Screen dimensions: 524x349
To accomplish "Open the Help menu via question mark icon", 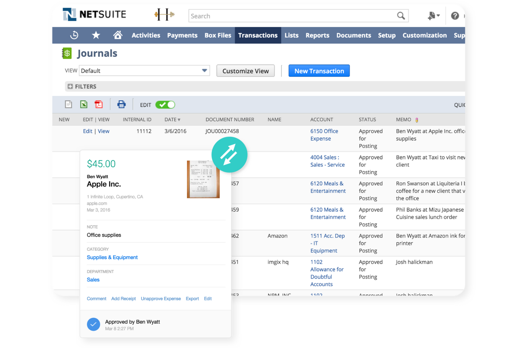I will coord(455,16).
